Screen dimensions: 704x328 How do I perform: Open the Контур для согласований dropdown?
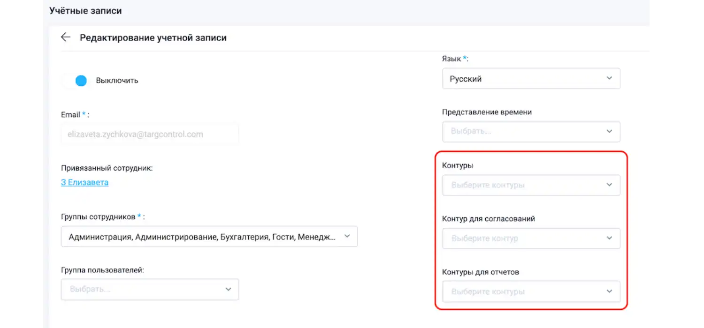(x=516, y=238)
